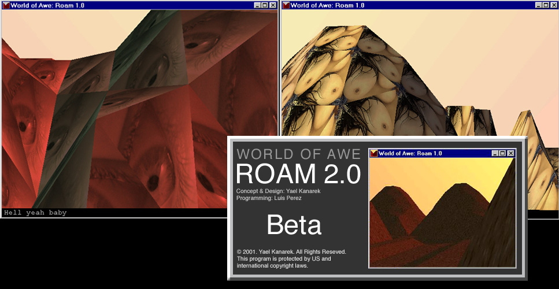This screenshot has width=559, height=289.
Task: Click the app icon in right Roam 1.0 window
Action: 287,5
